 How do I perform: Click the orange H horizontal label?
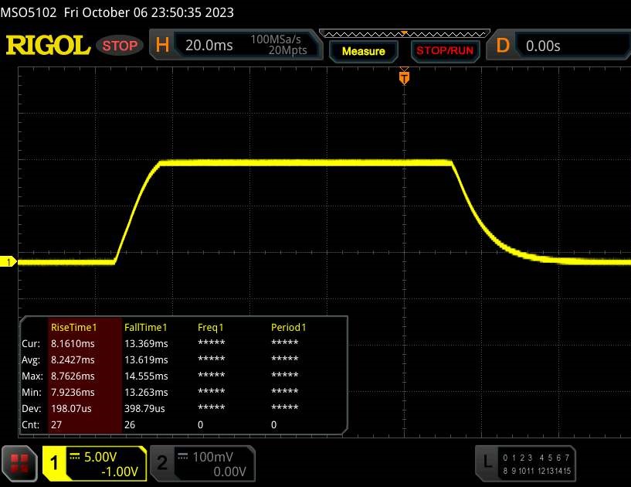162,45
